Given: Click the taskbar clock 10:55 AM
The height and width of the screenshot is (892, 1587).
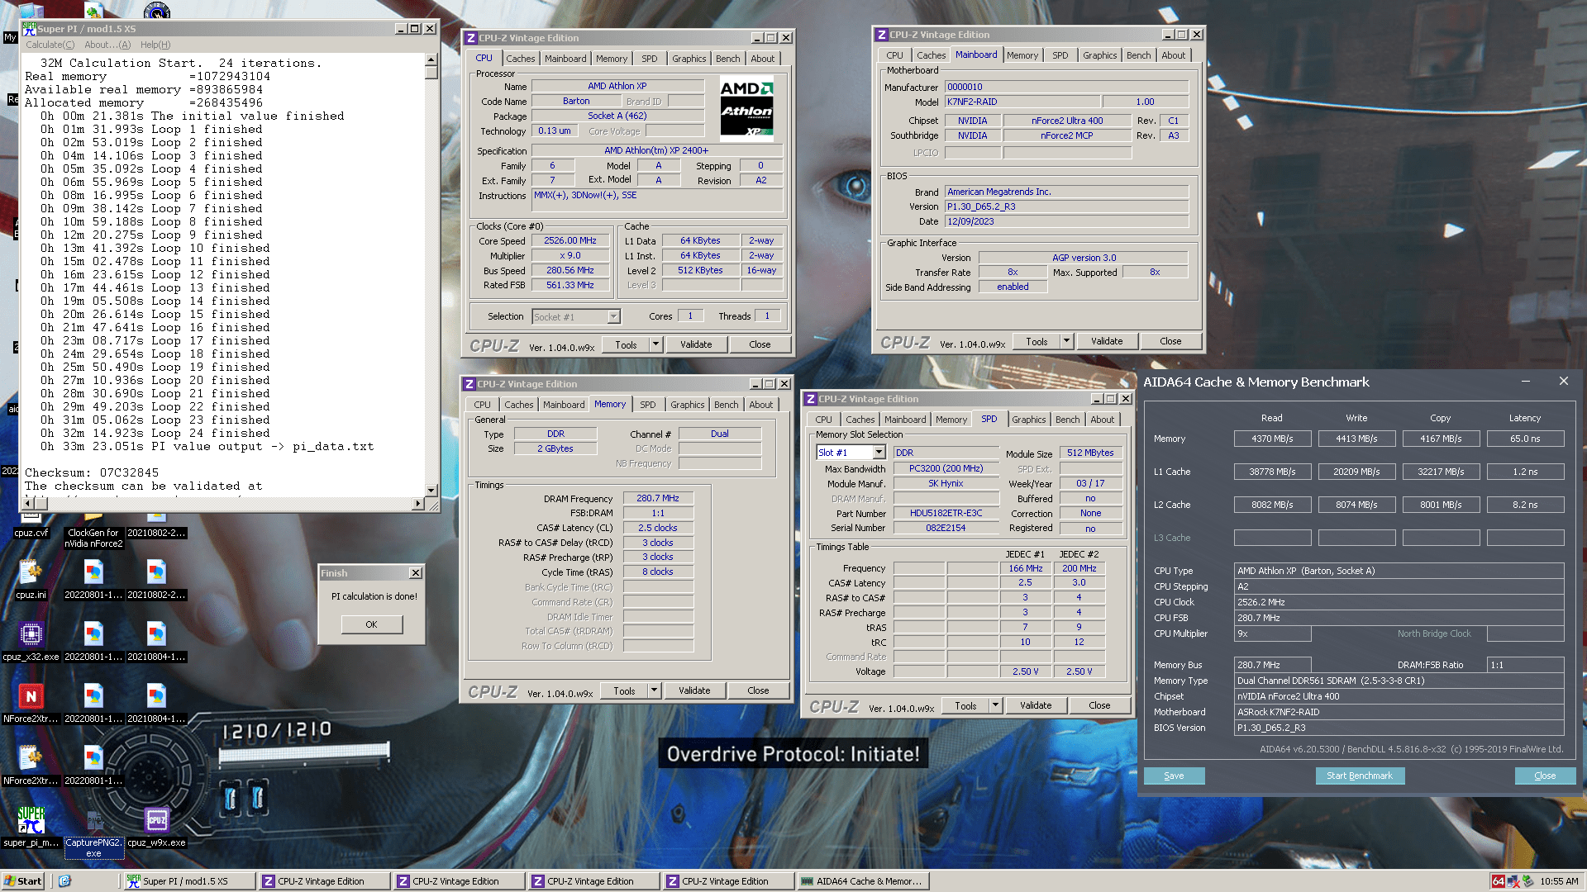Looking at the screenshot, I should (1559, 881).
